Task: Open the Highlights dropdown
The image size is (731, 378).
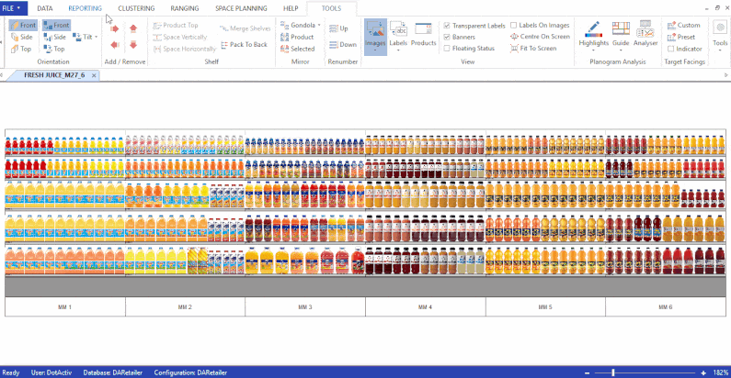Action: pyautogui.click(x=593, y=50)
